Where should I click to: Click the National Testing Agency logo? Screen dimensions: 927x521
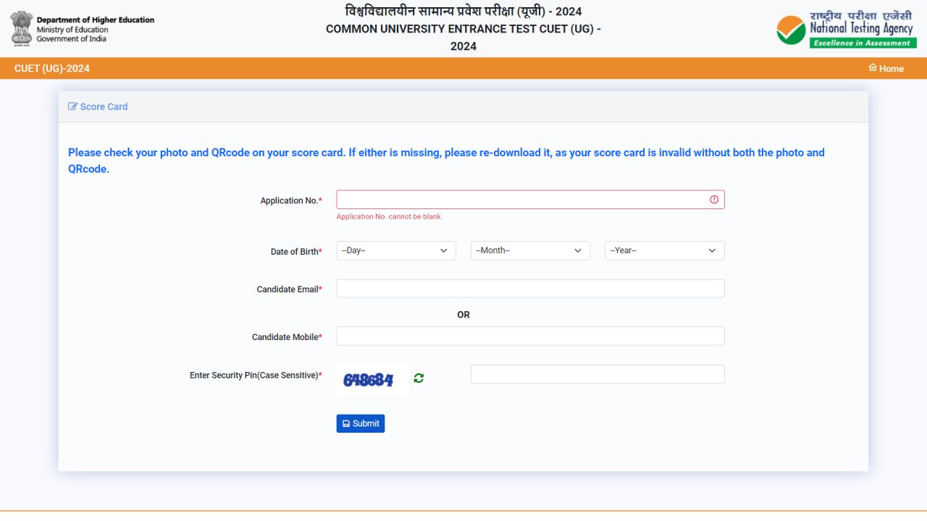tap(847, 30)
